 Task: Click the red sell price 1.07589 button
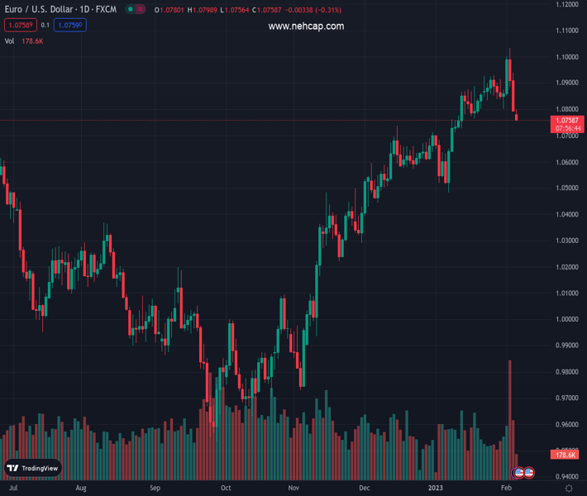click(x=20, y=26)
